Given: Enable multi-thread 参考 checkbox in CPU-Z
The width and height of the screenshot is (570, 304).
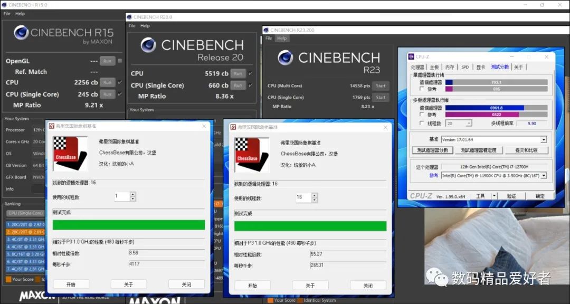Looking at the screenshot, I should coord(422,114).
